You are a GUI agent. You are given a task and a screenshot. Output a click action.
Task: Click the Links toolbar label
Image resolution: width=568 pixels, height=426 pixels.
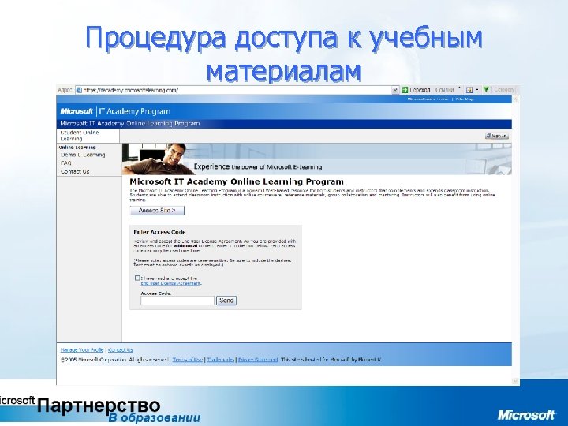pos(444,89)
